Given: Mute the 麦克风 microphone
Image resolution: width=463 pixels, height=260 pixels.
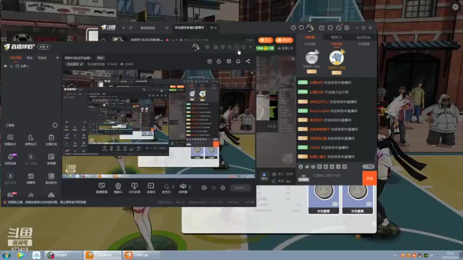Looking at the screenshot, I should [x=166, y=188].
